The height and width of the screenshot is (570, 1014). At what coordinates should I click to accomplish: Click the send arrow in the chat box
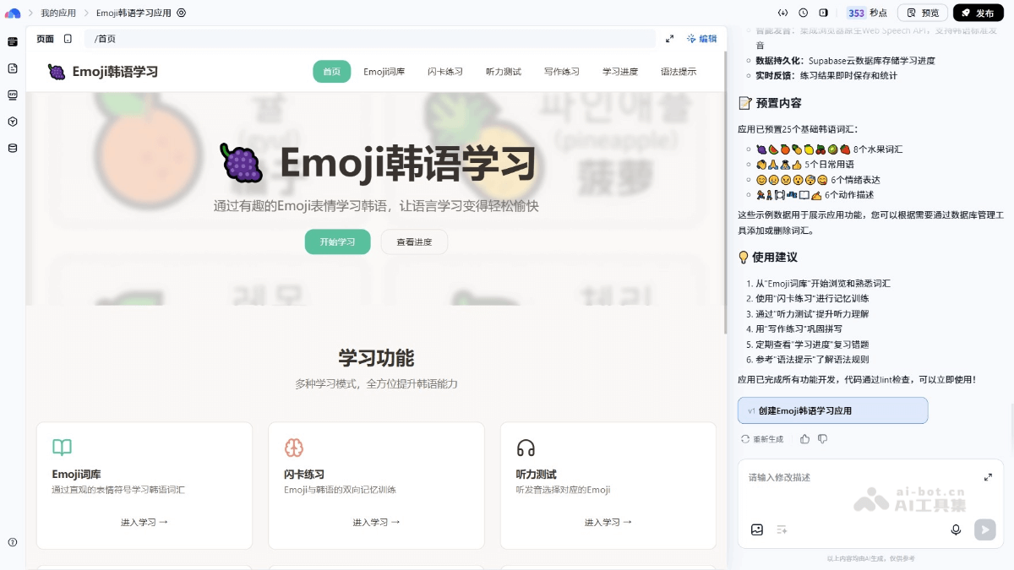984,529
